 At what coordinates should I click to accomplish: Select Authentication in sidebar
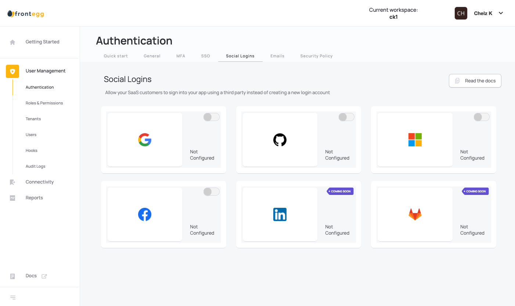pyautogui.click(x=40, y=87)
